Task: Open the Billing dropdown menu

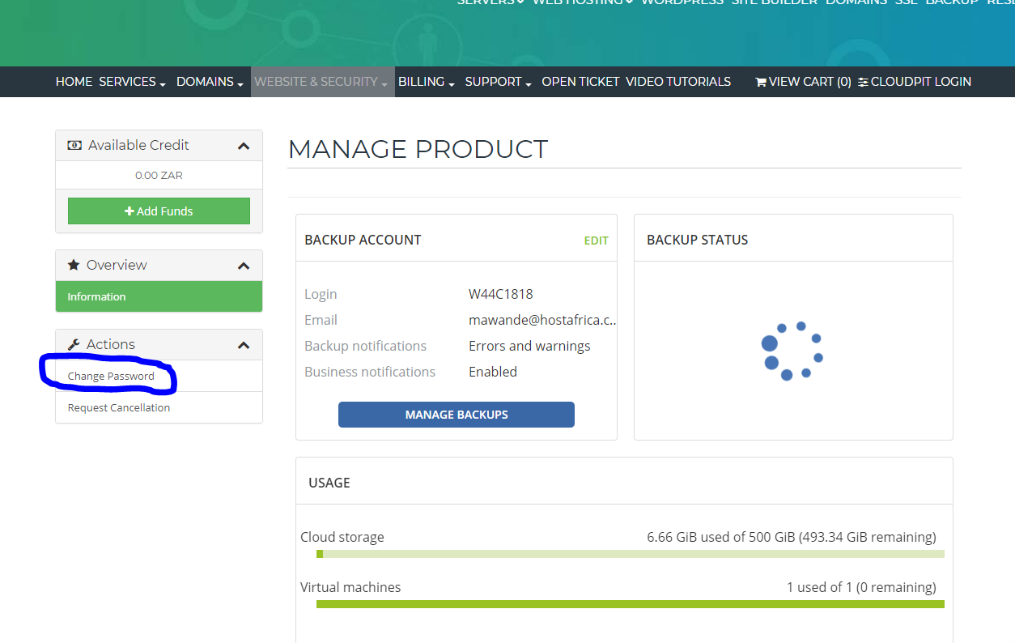Action: pos(427,82)
